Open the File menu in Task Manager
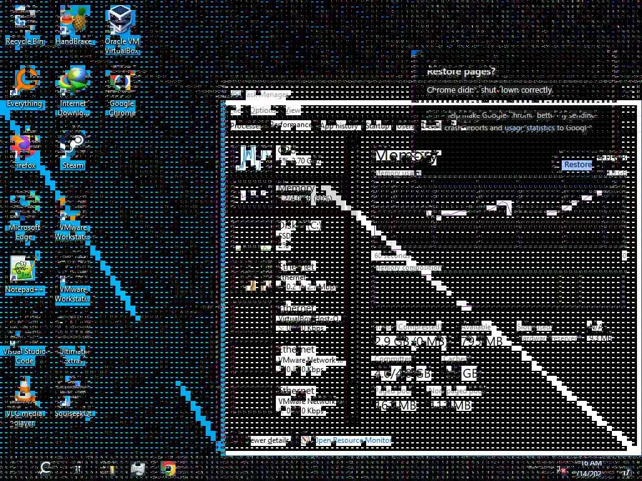 (x=238, y=110)
